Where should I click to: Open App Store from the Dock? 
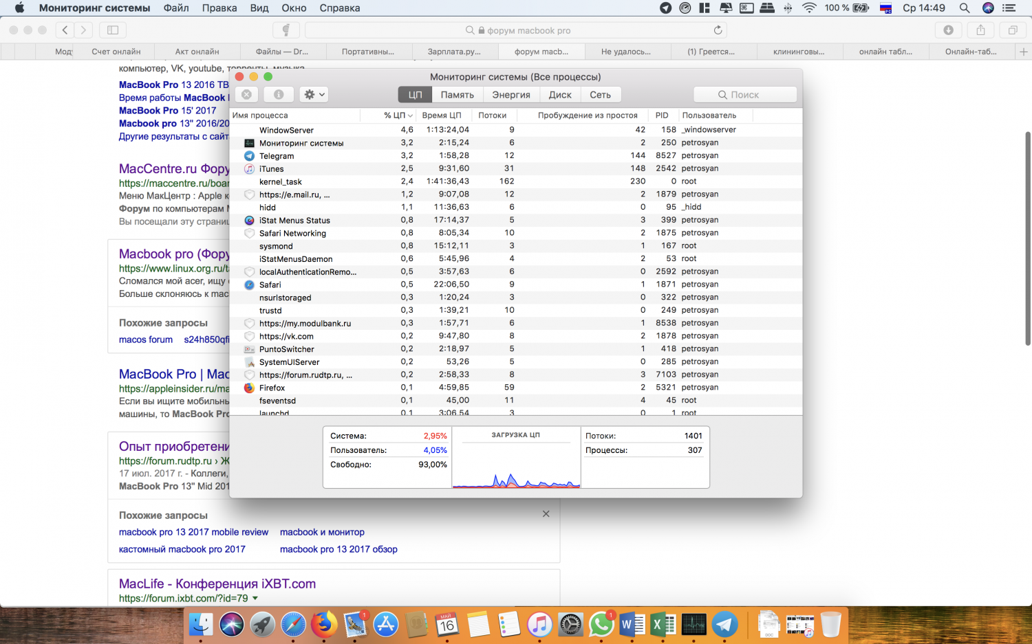click(x=386, y=624)
